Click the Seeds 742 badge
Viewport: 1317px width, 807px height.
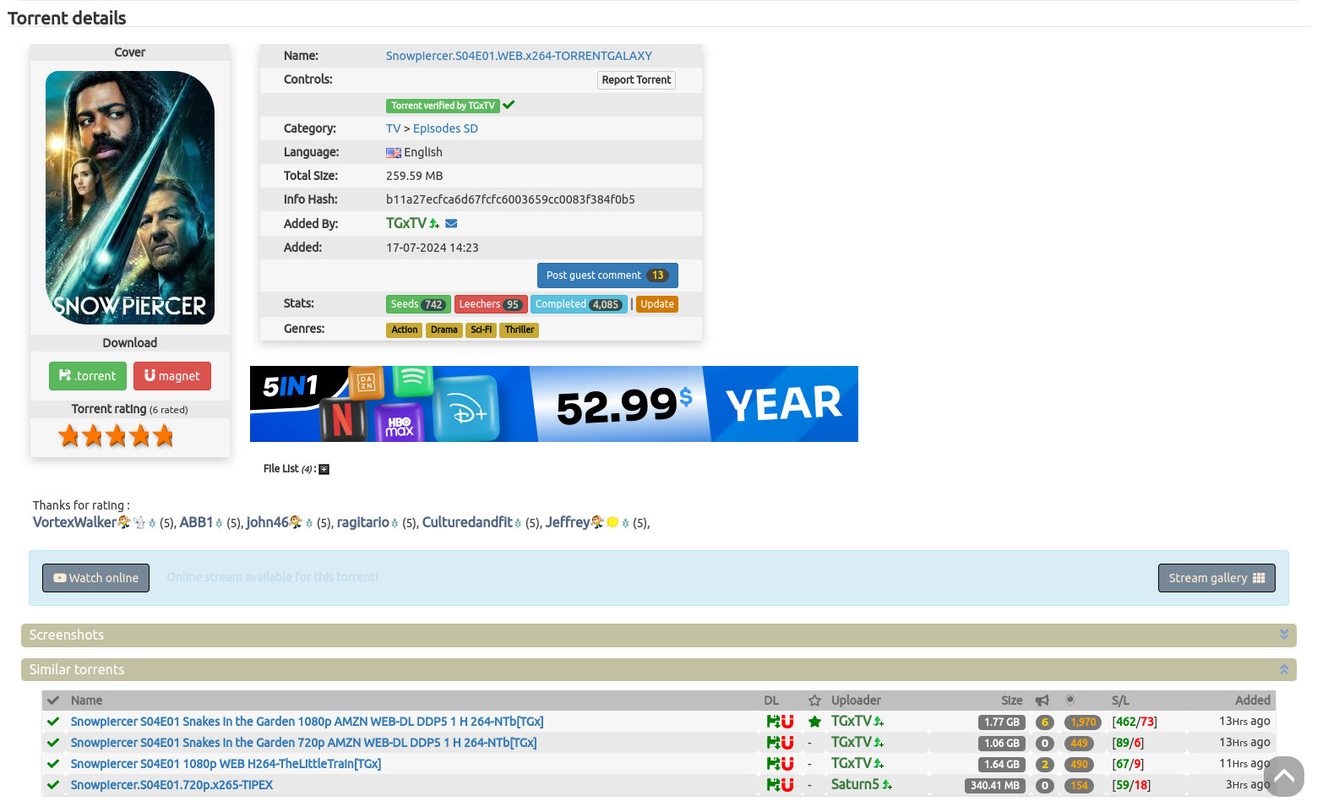(418, 304)
